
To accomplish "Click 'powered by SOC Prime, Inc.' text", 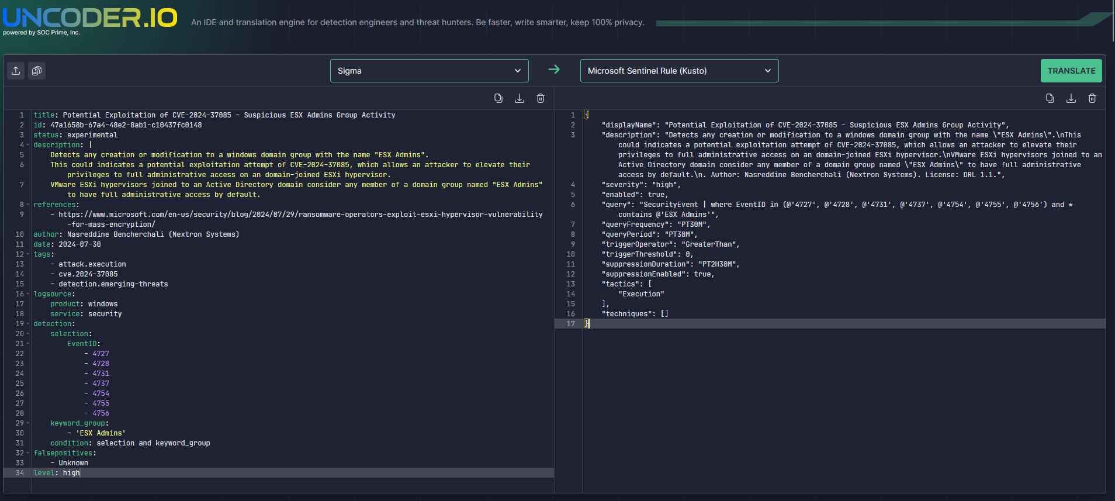I will pos(41,33).
